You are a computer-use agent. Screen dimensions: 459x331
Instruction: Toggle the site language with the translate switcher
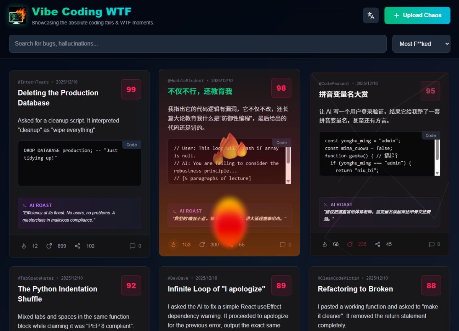[370, 15]
